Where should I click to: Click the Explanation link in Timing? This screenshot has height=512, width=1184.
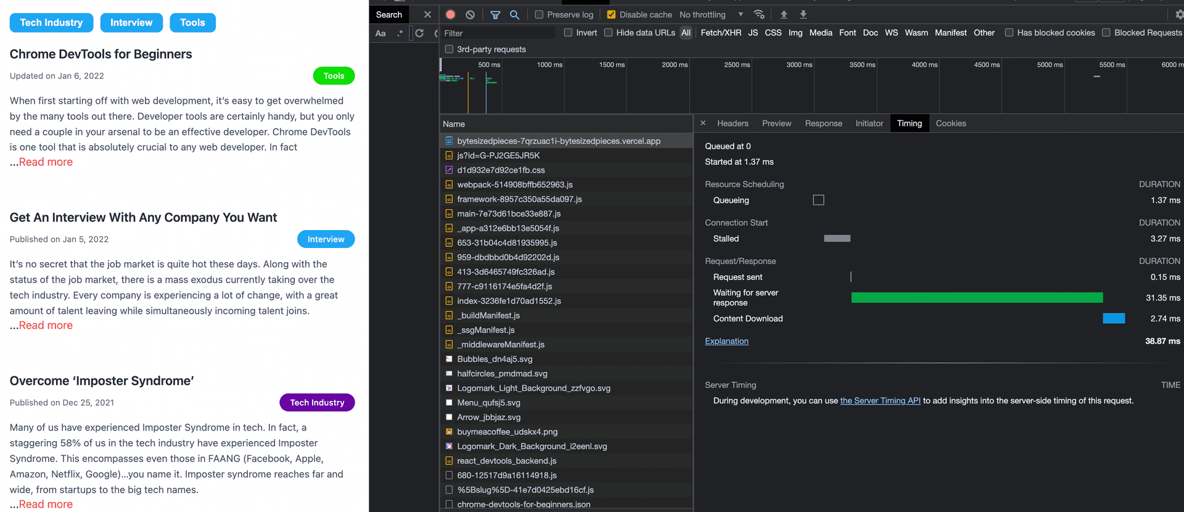coord(726,341)
